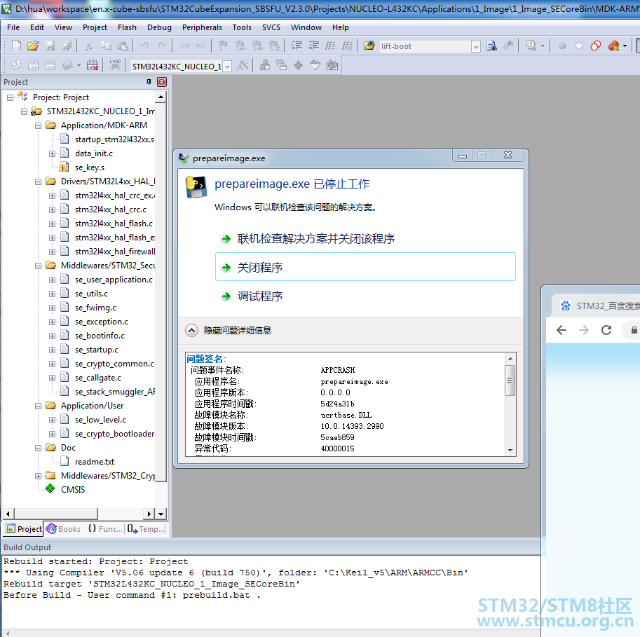The image size is (640, 637).
Task: Hide problem details with the chevron button
Action: pyautogui.click(x=191, y=331)
